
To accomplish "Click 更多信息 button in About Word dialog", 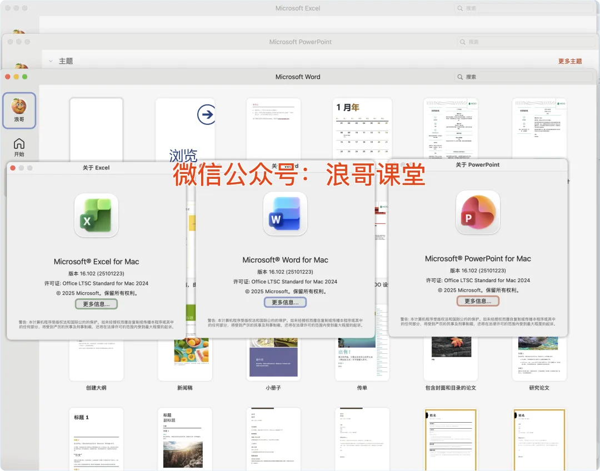I will (x=285, y=302).
